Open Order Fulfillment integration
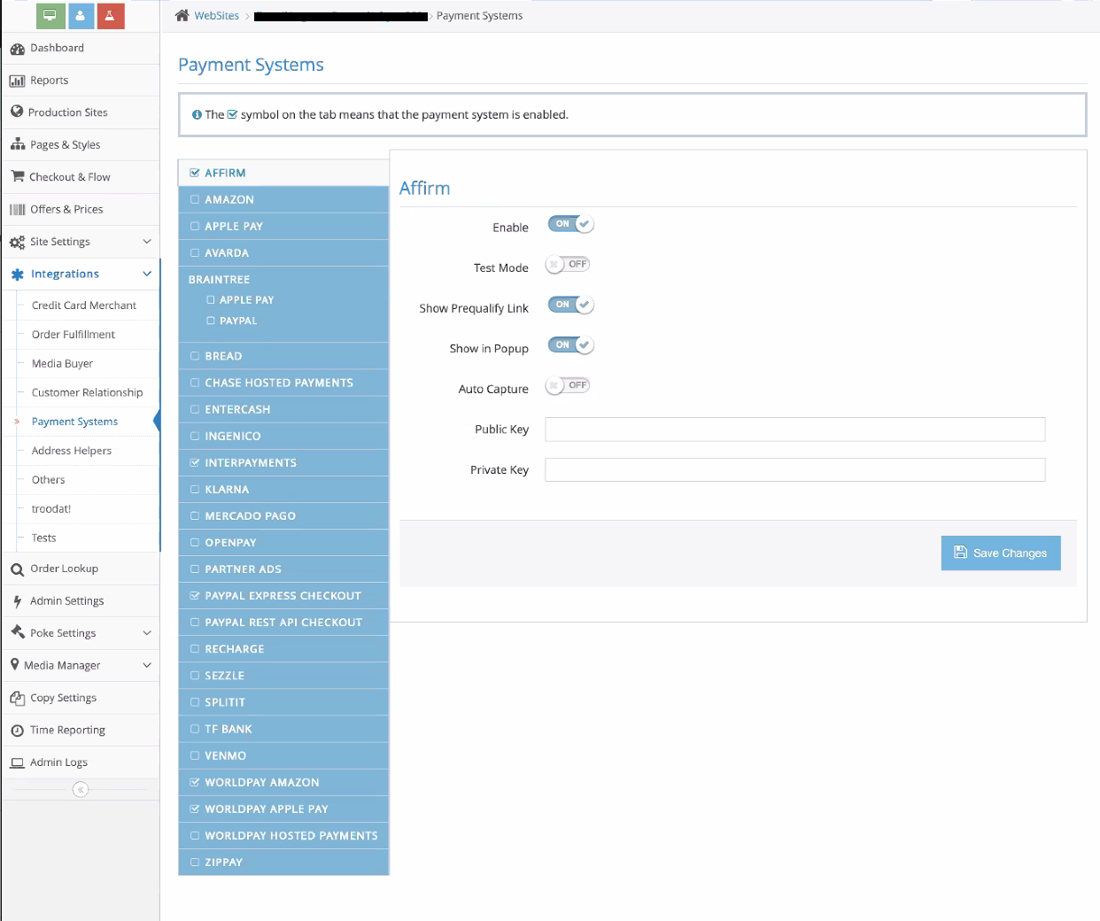Image resolution: width=1100 pixels, height=921 pixels. pos(74,335)
